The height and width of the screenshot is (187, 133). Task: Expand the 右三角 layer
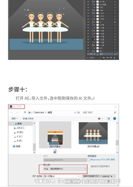pos(95,2)
